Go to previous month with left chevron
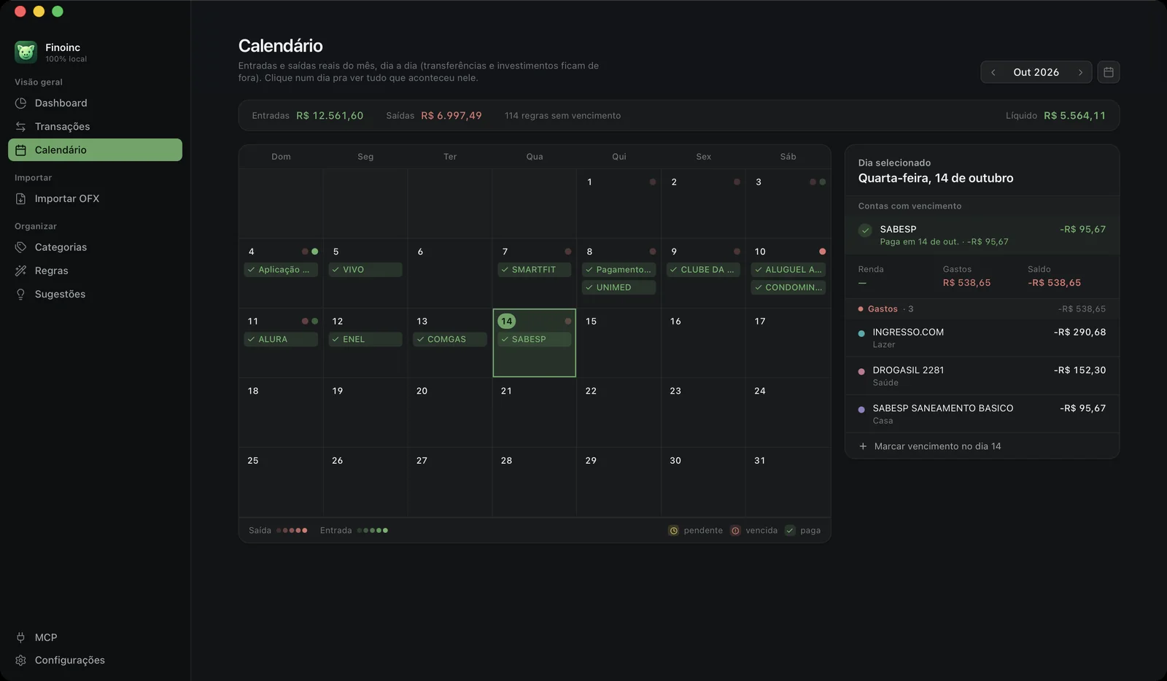The width and height of the screenshot is (1167, 681). (x=993, y=72)
